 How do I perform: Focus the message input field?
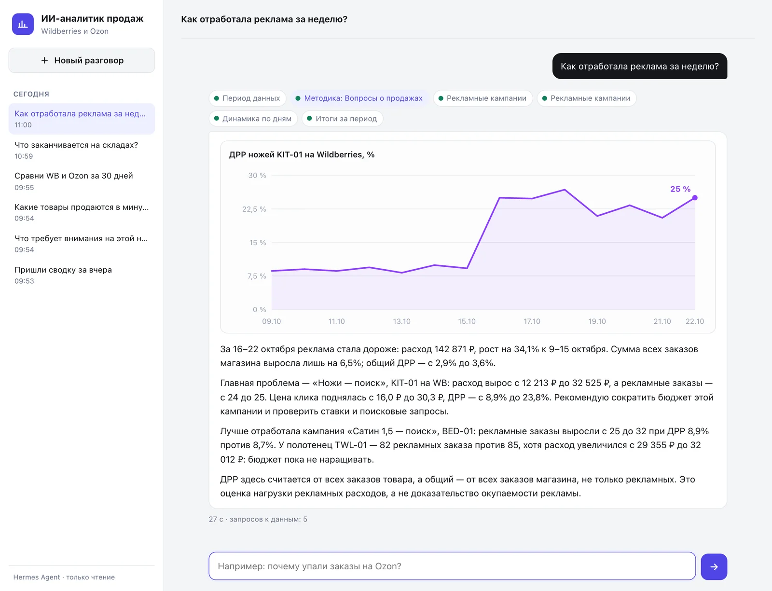(x=452, y=566)
